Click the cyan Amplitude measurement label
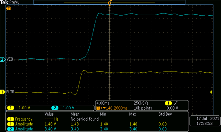This screenshot has width=221, height=132. coord(24,129)
